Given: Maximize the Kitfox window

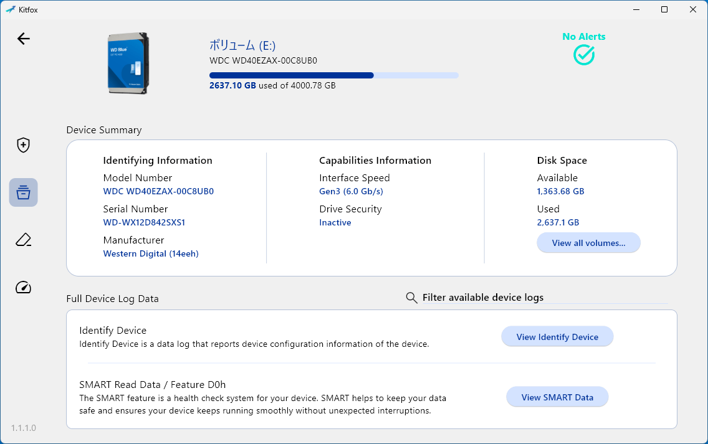Looking at the screenshot, I should pos(664,9).
